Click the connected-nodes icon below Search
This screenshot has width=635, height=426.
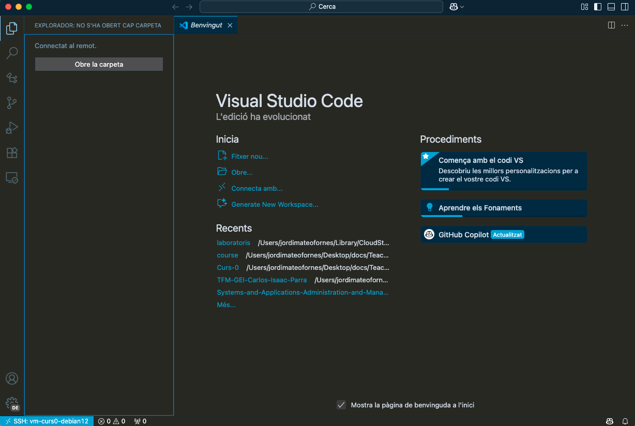[12, 78]
